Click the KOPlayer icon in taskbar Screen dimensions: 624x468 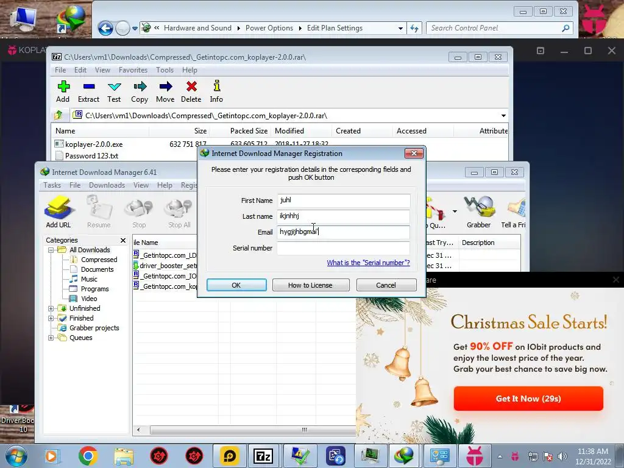click(x=474, y=456)
